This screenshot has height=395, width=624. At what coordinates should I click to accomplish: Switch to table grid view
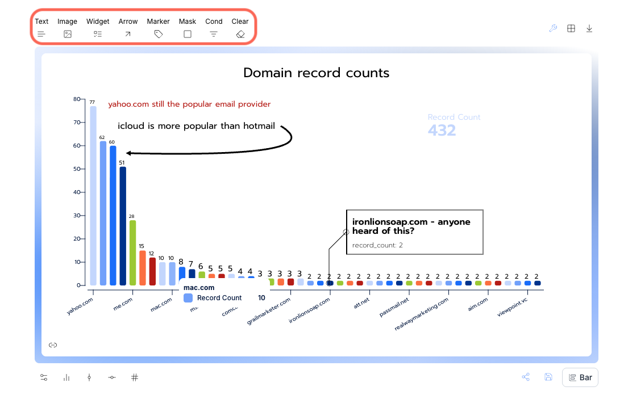[x=571, y=28]
